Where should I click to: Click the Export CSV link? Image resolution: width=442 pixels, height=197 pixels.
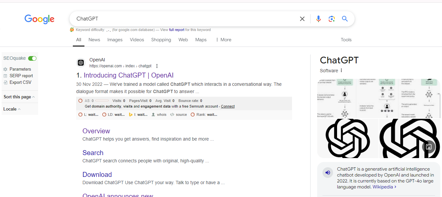tap(20, 82)
